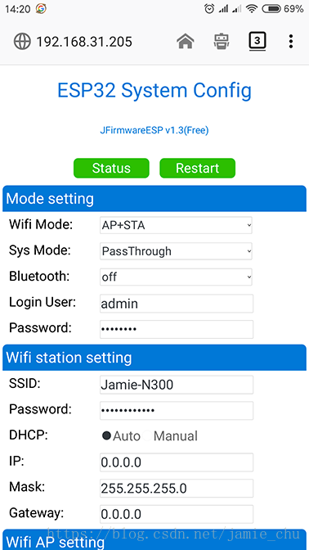Tap the address bar URL 192.168.31.205
The width and height of the screenshot is (309, 550).
[84, 42]
